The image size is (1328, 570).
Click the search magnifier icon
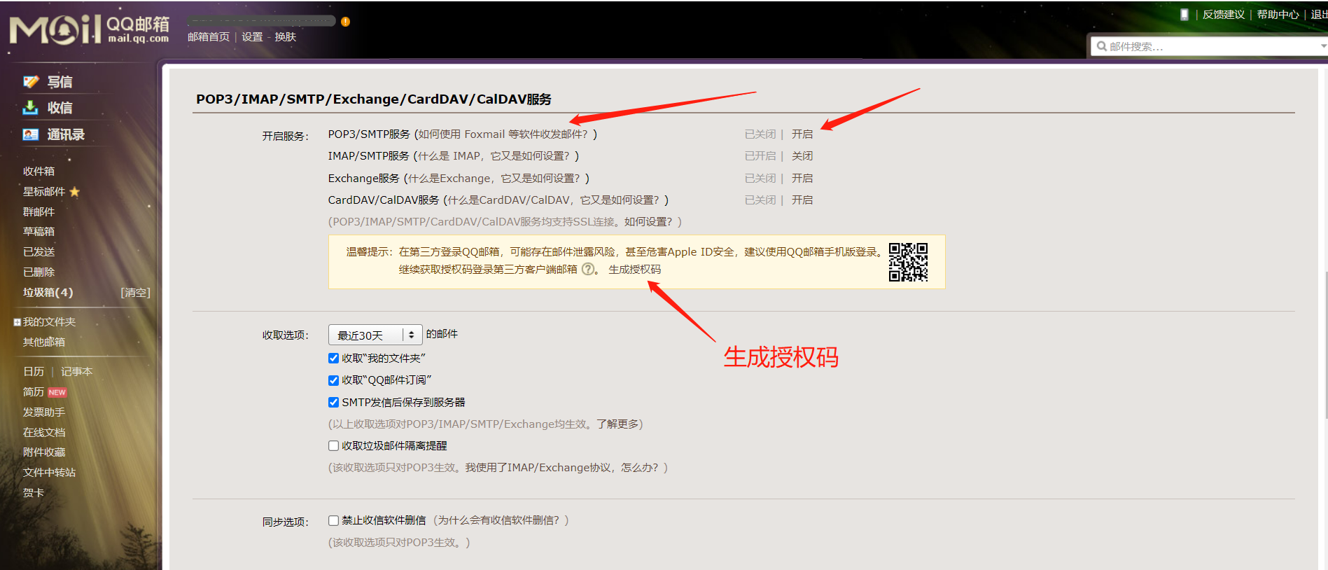1101,46
